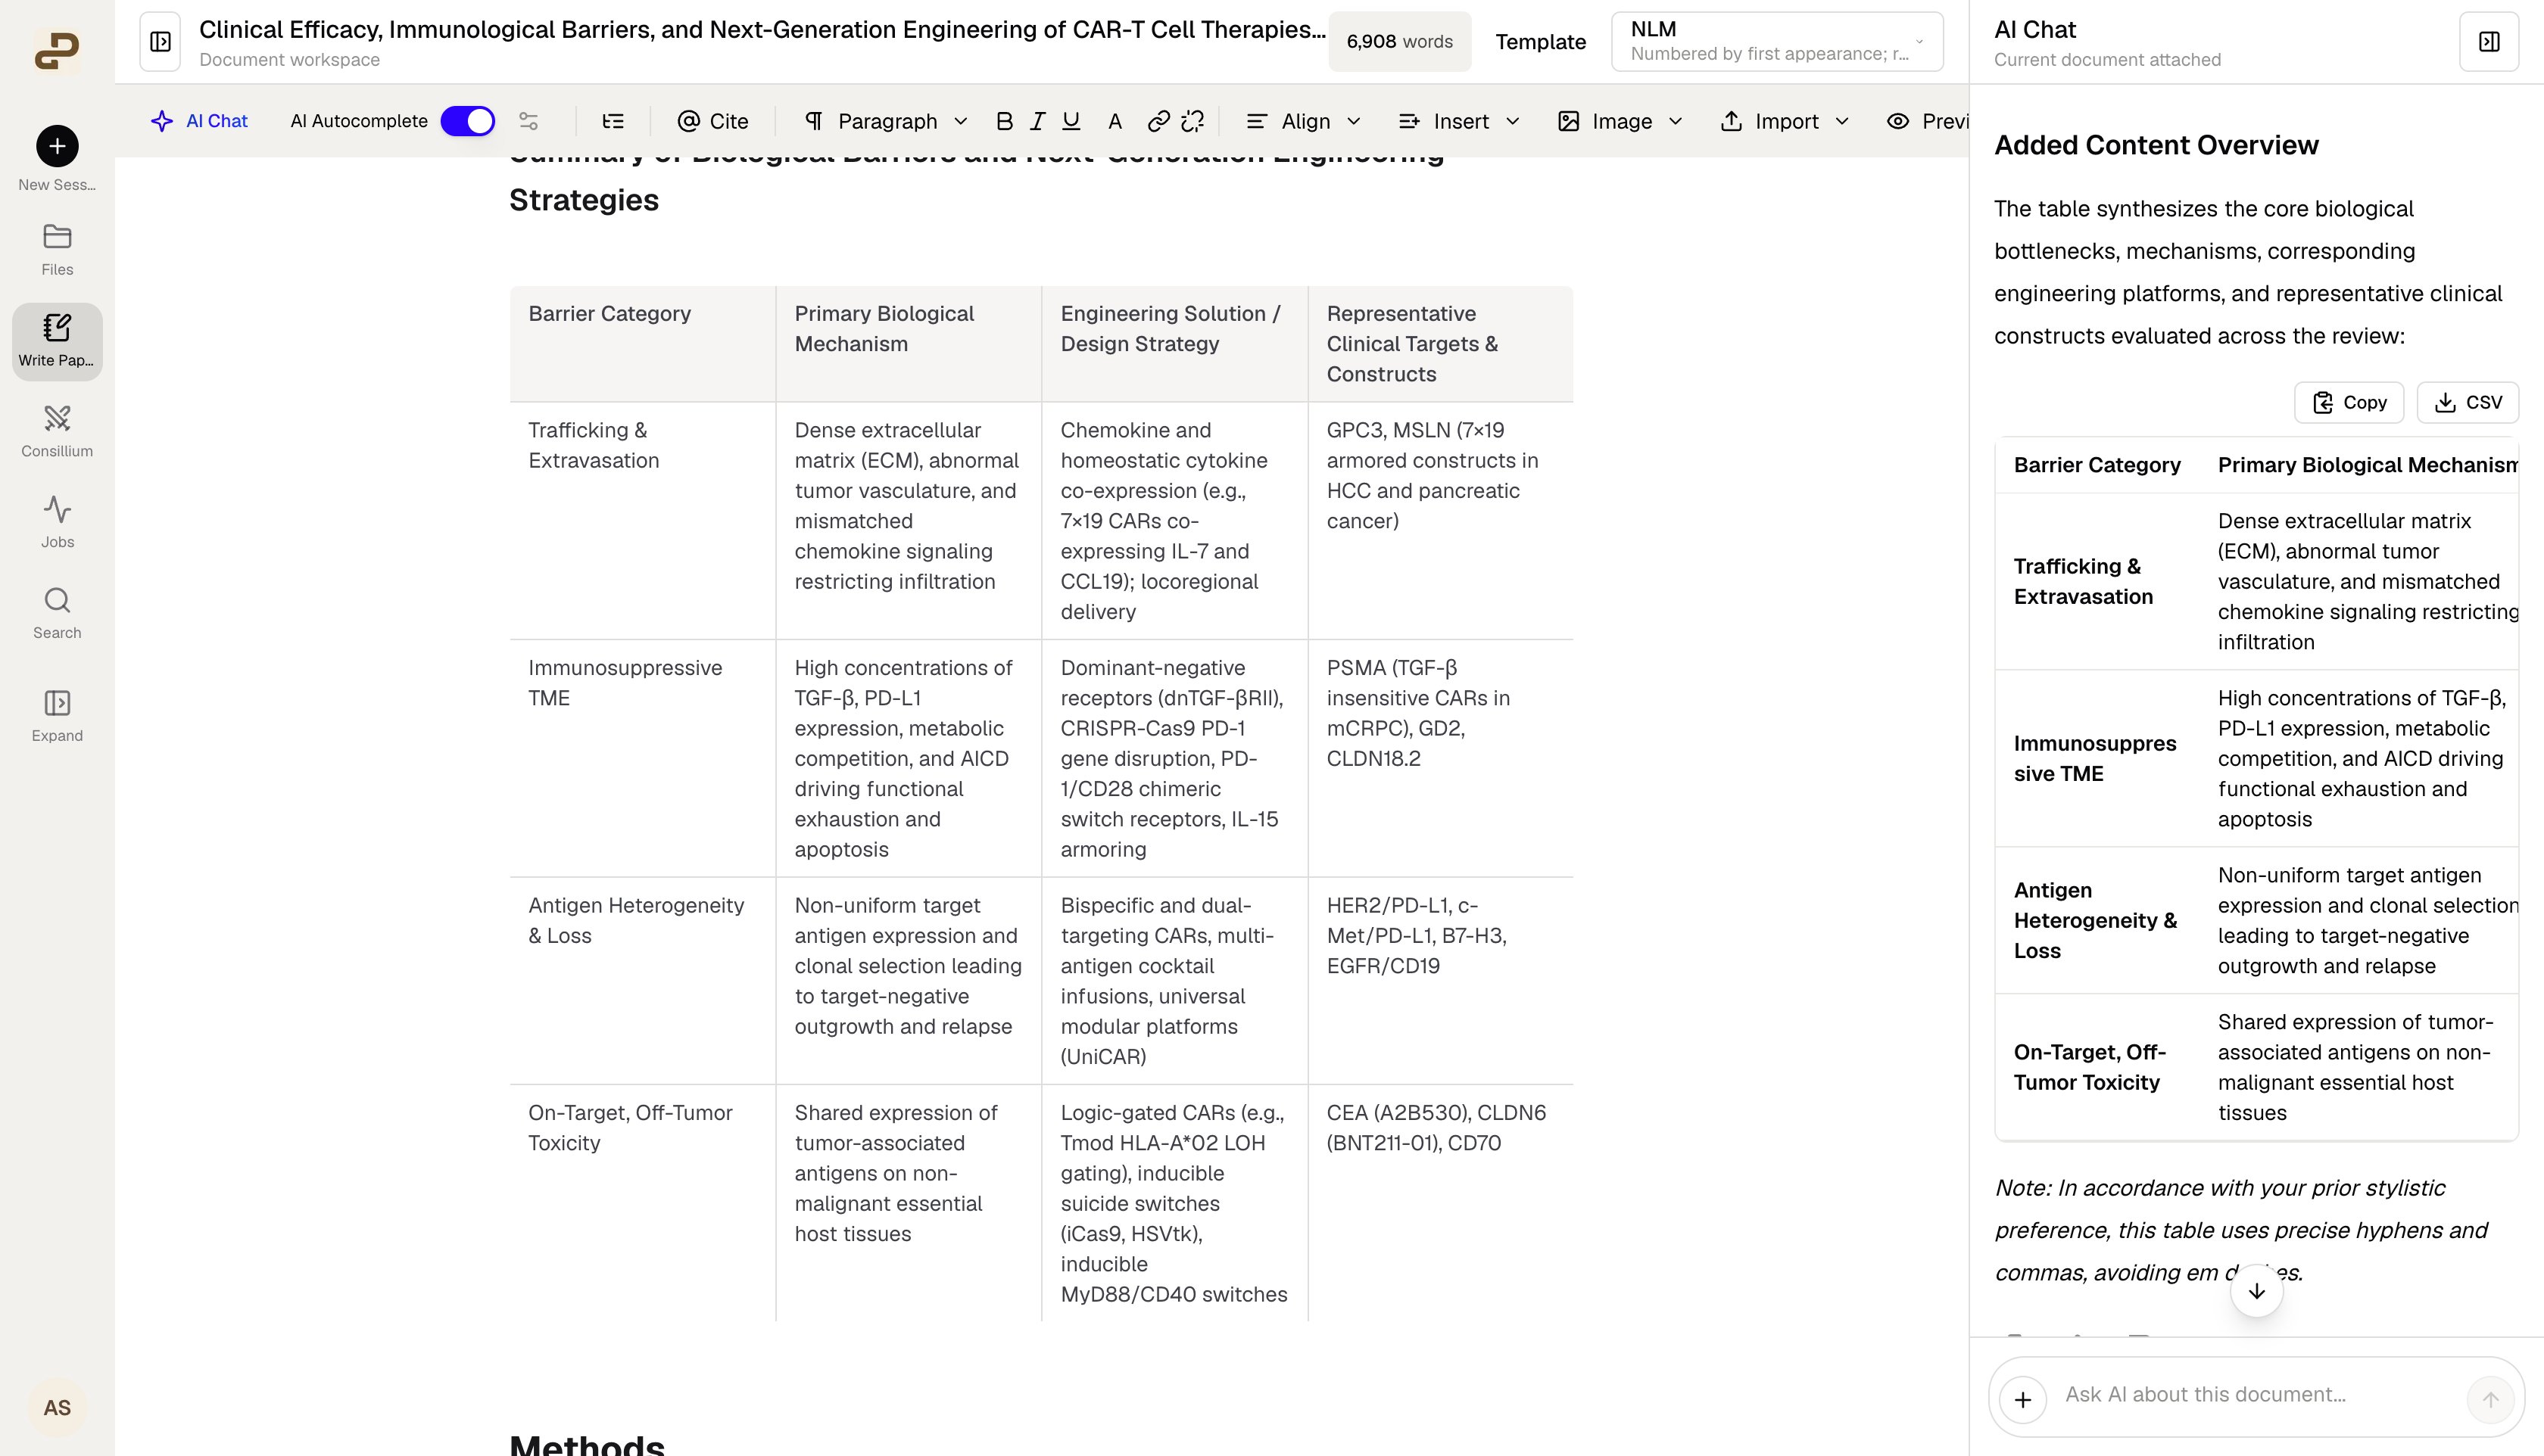Open the Paragraph style dropdown
2544x1456 pixels.
885,121
